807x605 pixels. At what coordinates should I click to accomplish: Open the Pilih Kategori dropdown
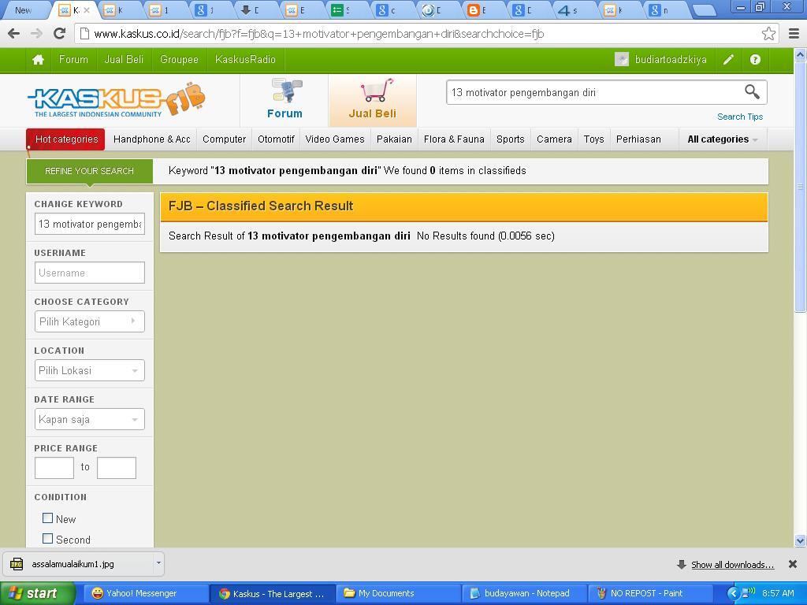tap(90, 321)
